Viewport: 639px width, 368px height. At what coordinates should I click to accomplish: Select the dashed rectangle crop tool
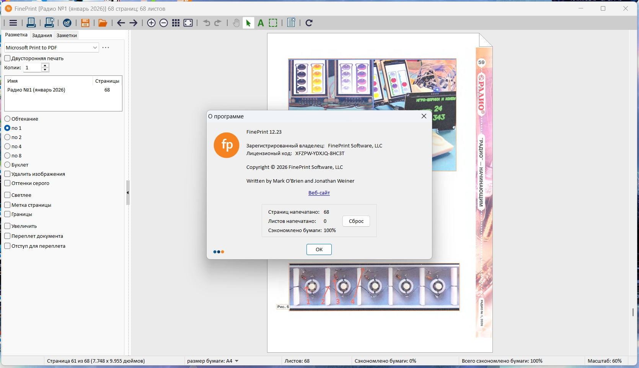(x=273, y=23)
